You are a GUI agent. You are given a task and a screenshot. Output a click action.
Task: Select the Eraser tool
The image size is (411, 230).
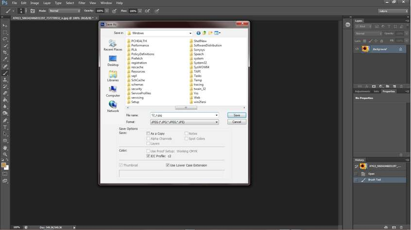5,93
